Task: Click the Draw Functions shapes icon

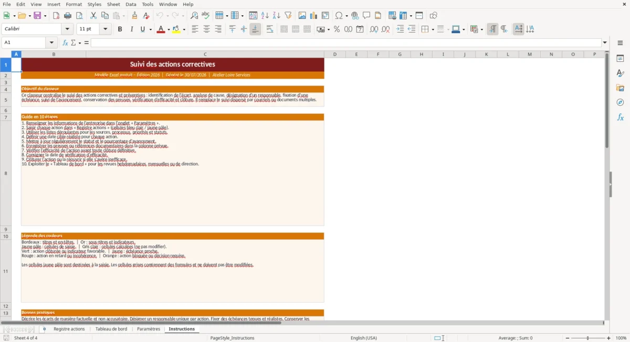Action: pos(434,16)
